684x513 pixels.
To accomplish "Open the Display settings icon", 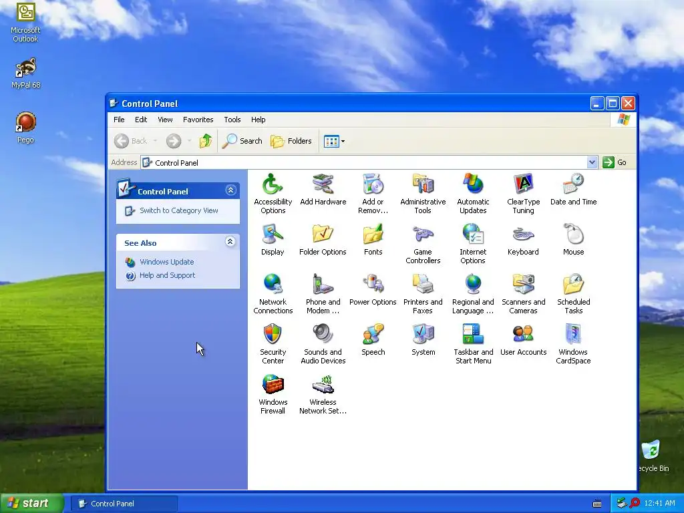I will pos(273,234).
